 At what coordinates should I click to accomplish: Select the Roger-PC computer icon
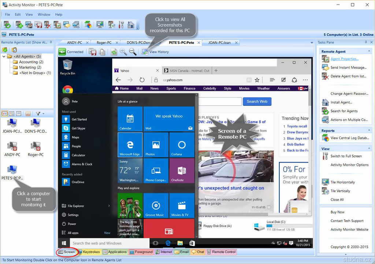(36, 149)
